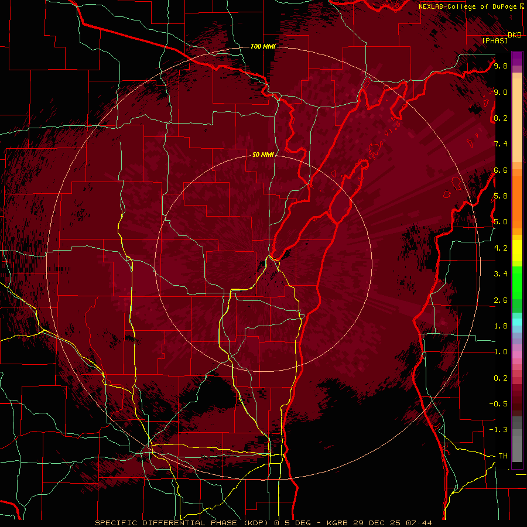Click the 2.6 scale value
This screenshot has width=527, height=527.
(501, 300)
